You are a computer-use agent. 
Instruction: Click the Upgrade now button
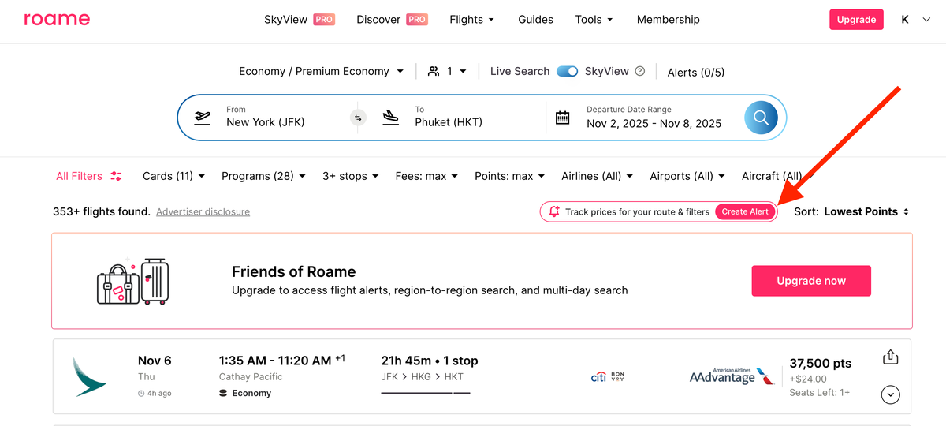pyautogui.click(x=810, y=281)
